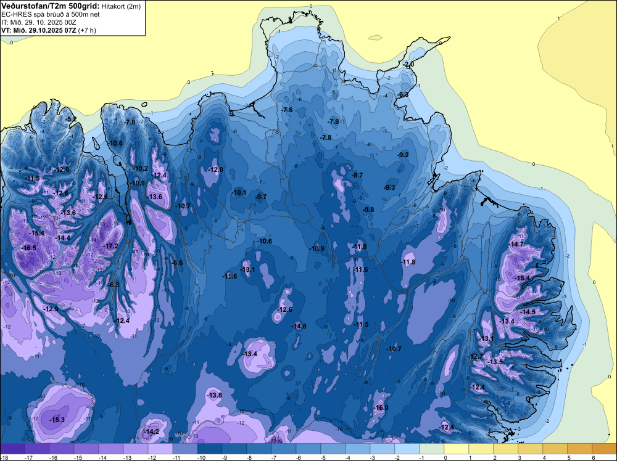The image size is (617, 461).
Task: Click the -6.6 temperature value label
Action: (177, 263)
